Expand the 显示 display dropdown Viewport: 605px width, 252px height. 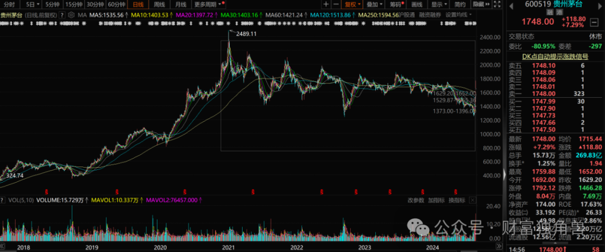(439, 4)
